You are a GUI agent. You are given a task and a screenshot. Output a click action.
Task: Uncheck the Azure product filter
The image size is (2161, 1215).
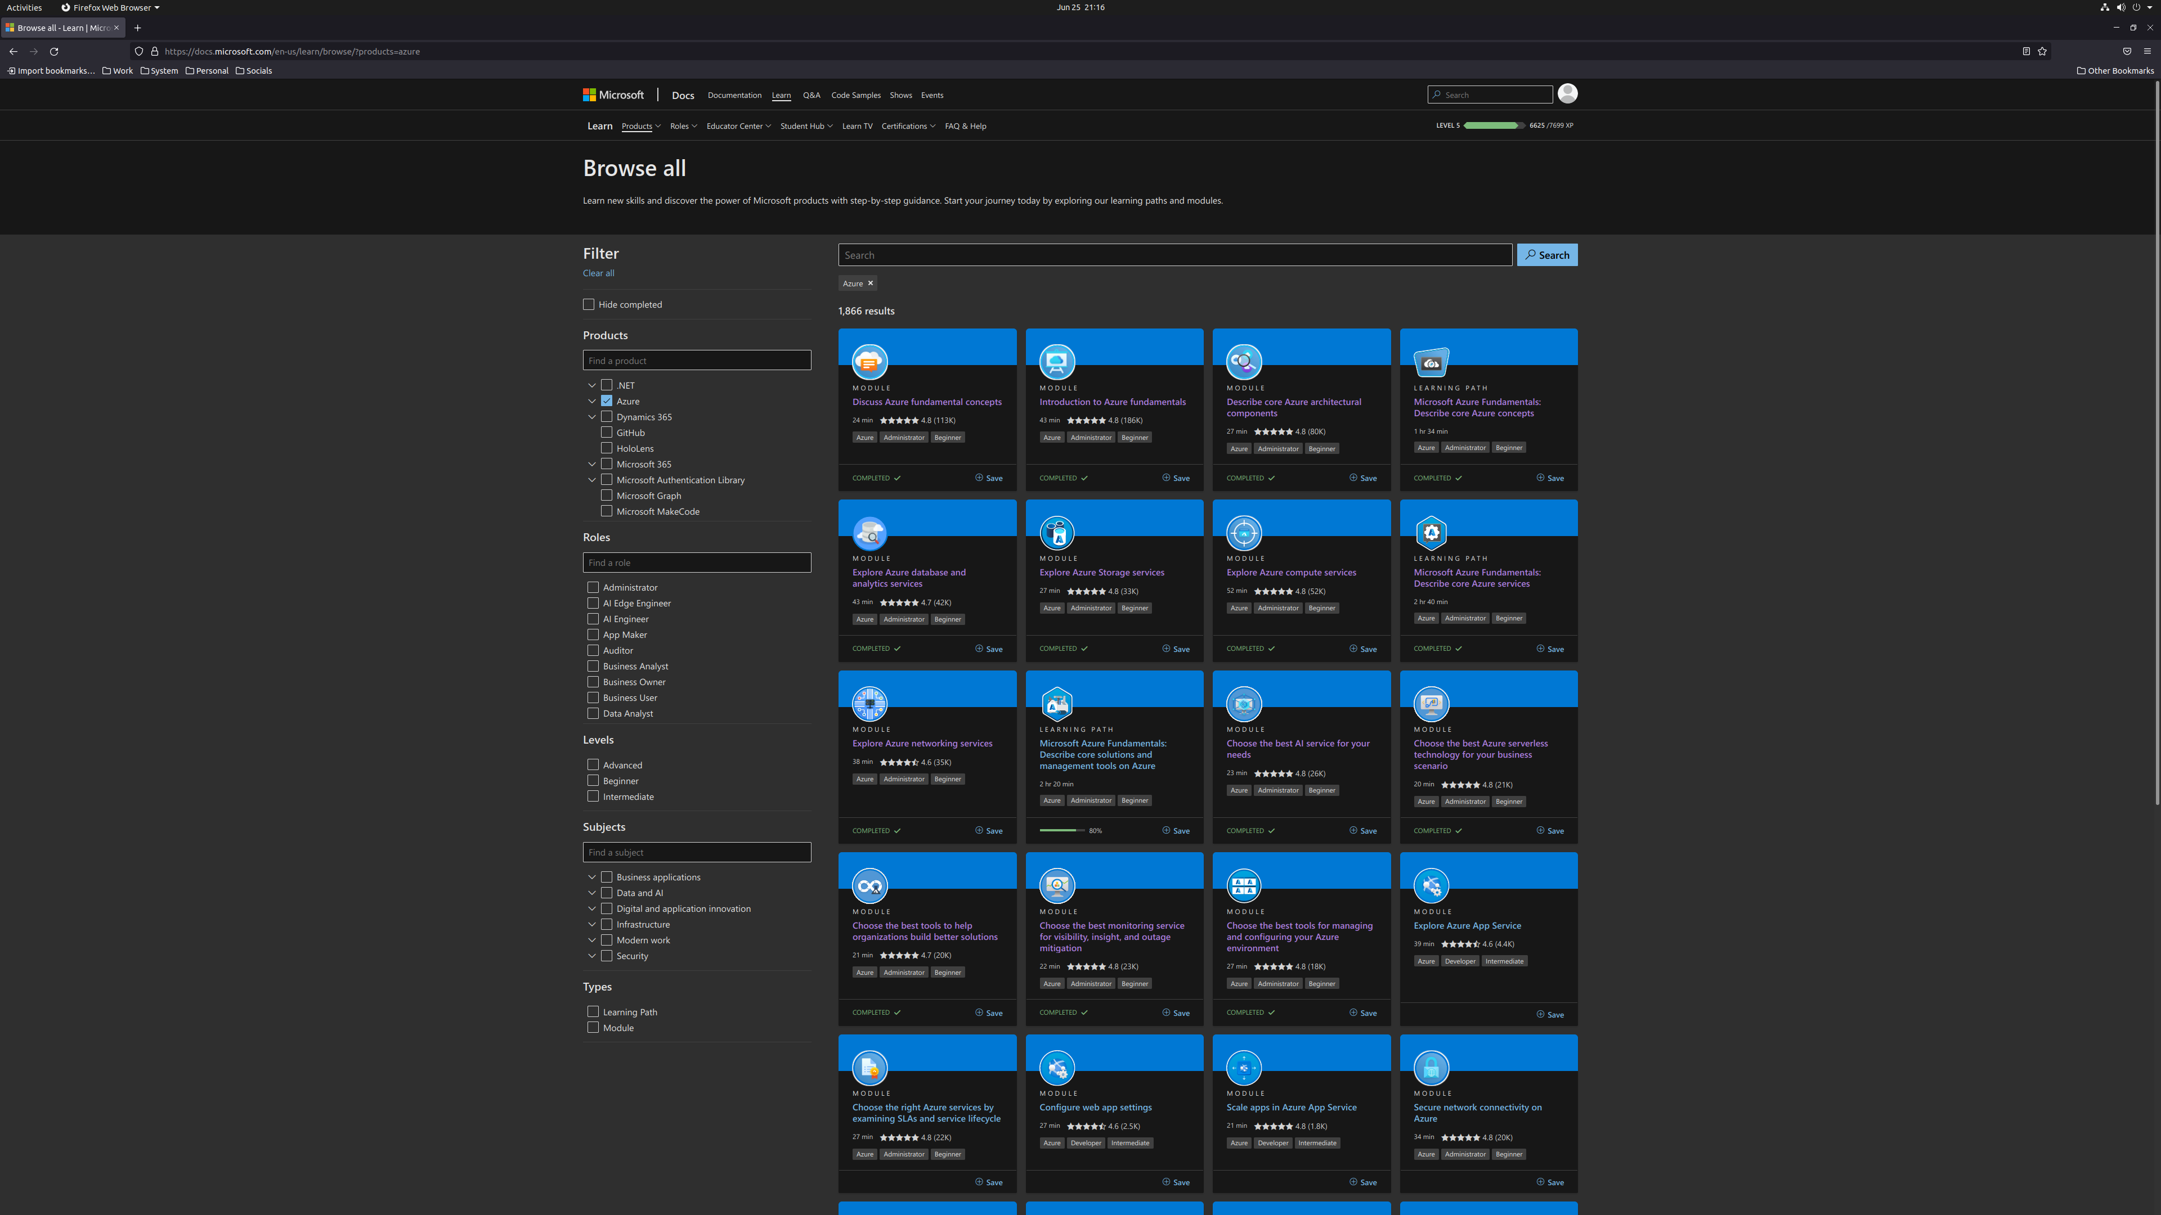[607, 401]
